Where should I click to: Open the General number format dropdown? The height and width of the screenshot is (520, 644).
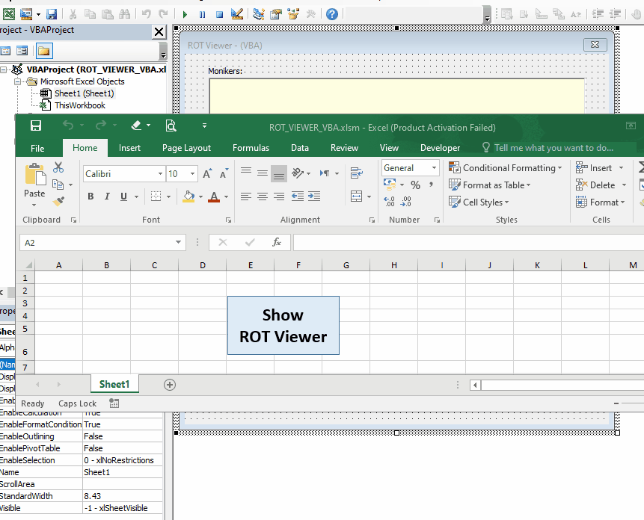coord(434,168)
